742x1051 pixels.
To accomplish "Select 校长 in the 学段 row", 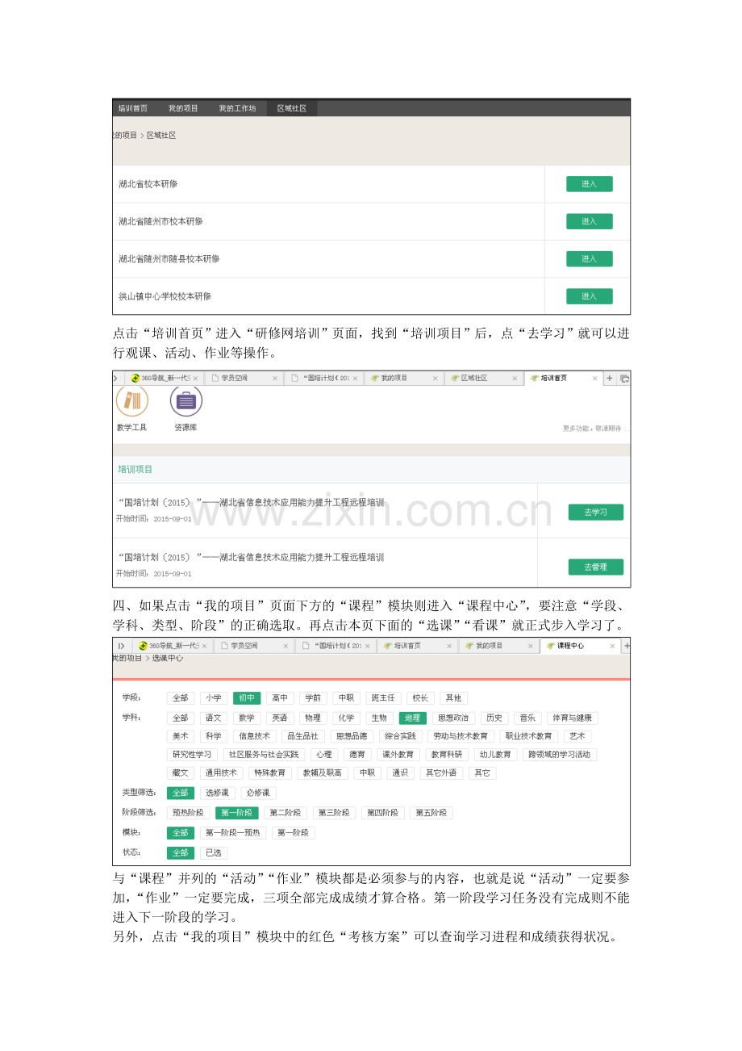I will 420,698.
